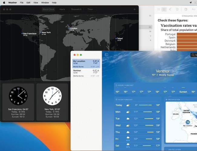Switch to the Stopwatch tab
This screenshot has height=151, width=197.
coord(76,9)
